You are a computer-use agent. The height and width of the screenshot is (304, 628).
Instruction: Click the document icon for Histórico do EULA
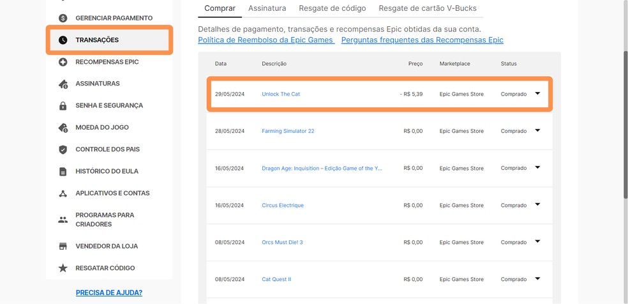click(x=63, y=171)
